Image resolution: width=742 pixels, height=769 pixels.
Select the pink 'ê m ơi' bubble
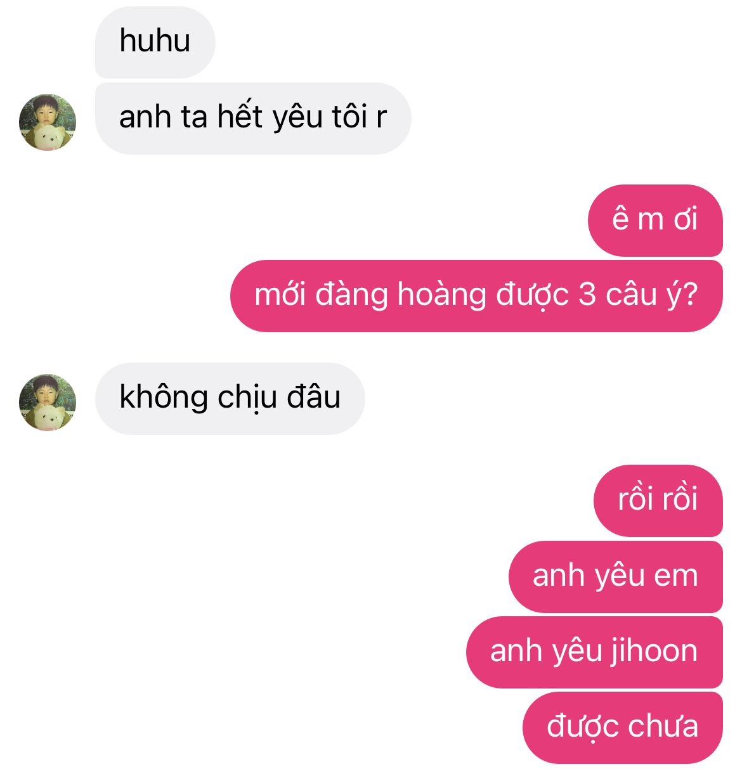pyautogui.click(x=655, y=221)
